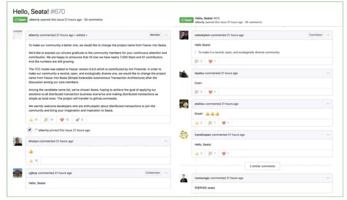Click the left green Open status badge
The image size is (347, 200).
[20, 20]
